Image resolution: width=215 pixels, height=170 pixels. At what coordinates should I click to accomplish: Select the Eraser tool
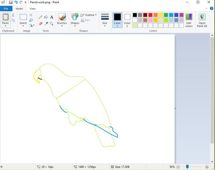coord(41,24)
